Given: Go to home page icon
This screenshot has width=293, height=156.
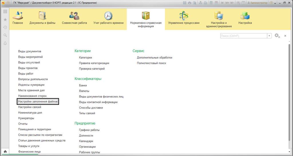Looking at the screenshot, I should [5, 152].
